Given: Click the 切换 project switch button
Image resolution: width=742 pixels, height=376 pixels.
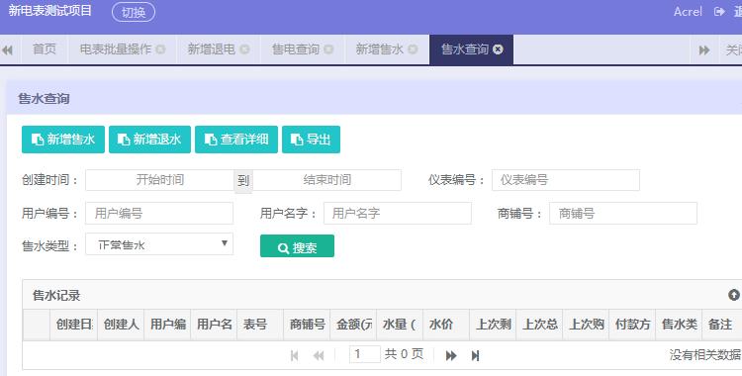Looking at the screenshot, I should (134, 12).
